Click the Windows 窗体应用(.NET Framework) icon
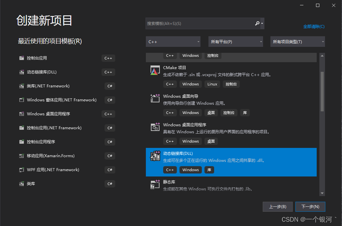This screenshot has height=226, width=342. (22, 100)
